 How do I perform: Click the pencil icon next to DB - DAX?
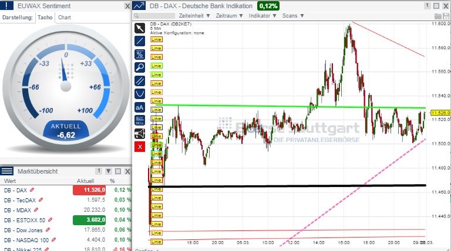click(32, 190)
